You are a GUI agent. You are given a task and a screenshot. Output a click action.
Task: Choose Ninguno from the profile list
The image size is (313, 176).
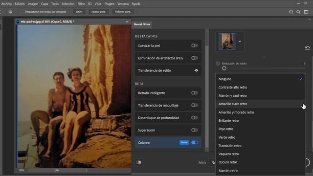tap(260, 79)
